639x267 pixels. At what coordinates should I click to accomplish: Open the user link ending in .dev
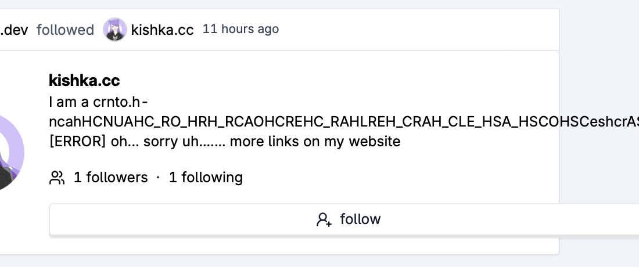pyautogui.click(x=15, y=30)
